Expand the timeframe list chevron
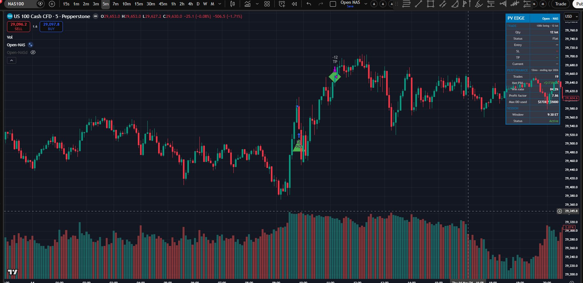 pos(220,4)
